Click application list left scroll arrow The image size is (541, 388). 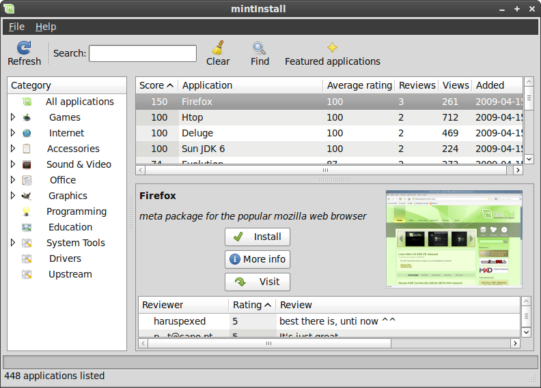click(x=141, y=170)
